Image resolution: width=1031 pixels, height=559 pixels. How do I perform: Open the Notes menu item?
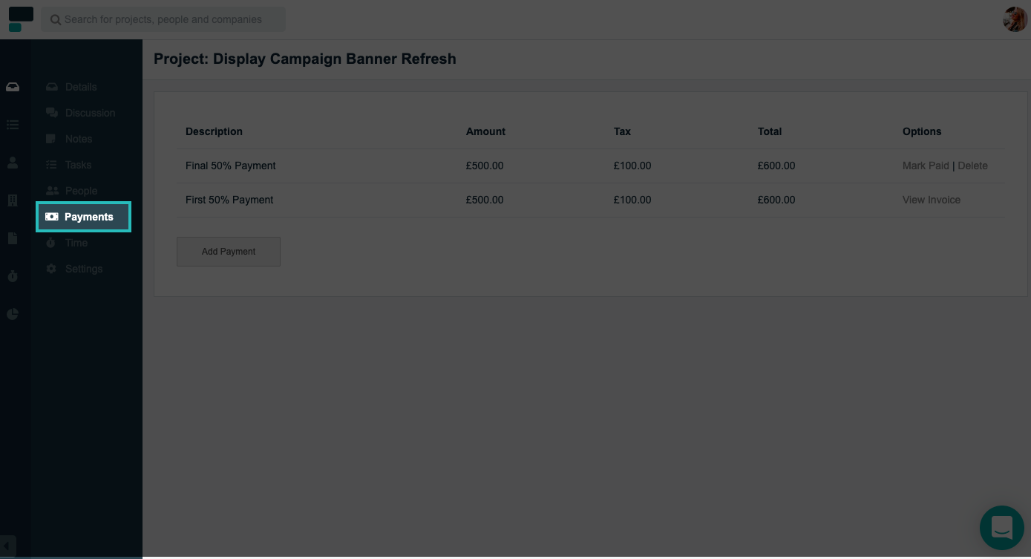[x=79, y=139]
